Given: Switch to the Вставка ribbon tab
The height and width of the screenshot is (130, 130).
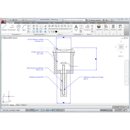Looking at the screenshot, I should (18, 23).
